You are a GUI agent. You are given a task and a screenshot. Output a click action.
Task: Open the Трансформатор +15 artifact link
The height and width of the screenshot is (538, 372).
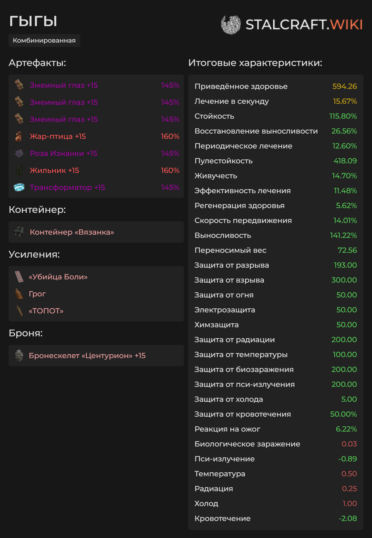click(67, 188)
